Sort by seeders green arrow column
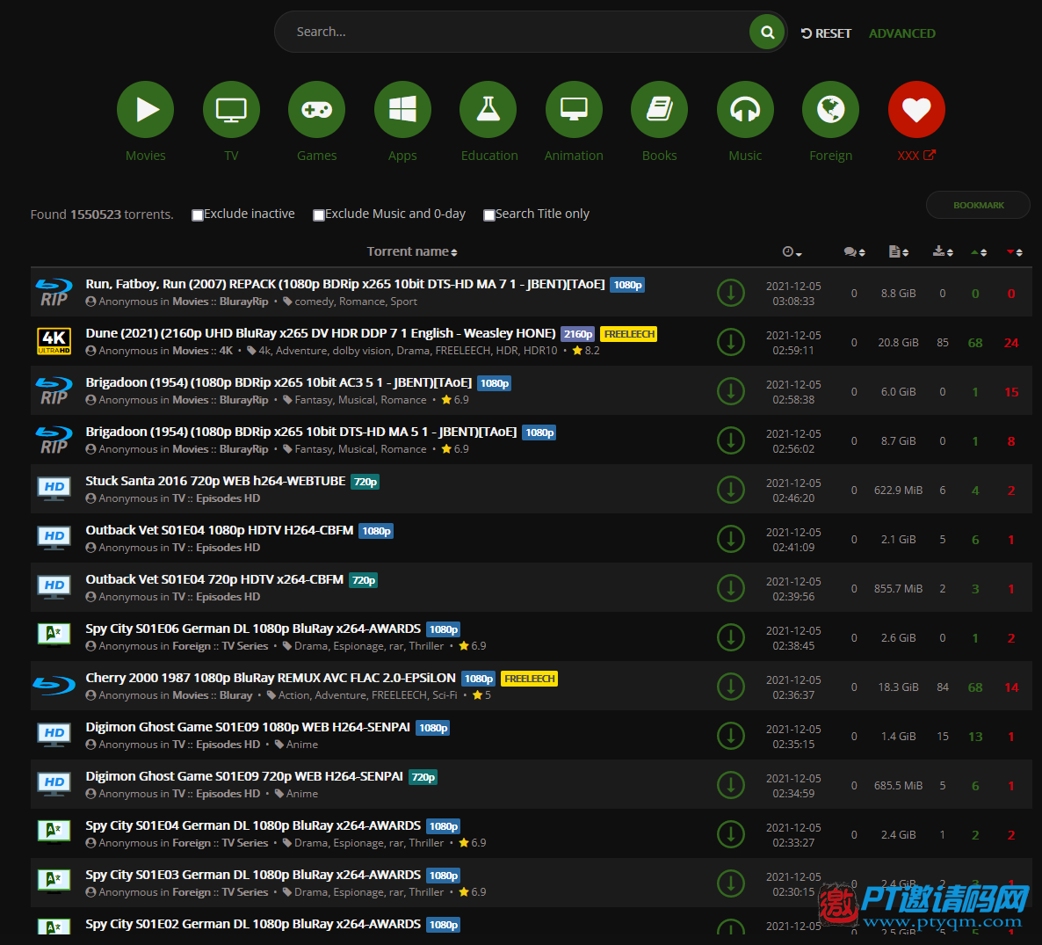The height and width of the screenshot is (945, 1042). coord(979,252)
